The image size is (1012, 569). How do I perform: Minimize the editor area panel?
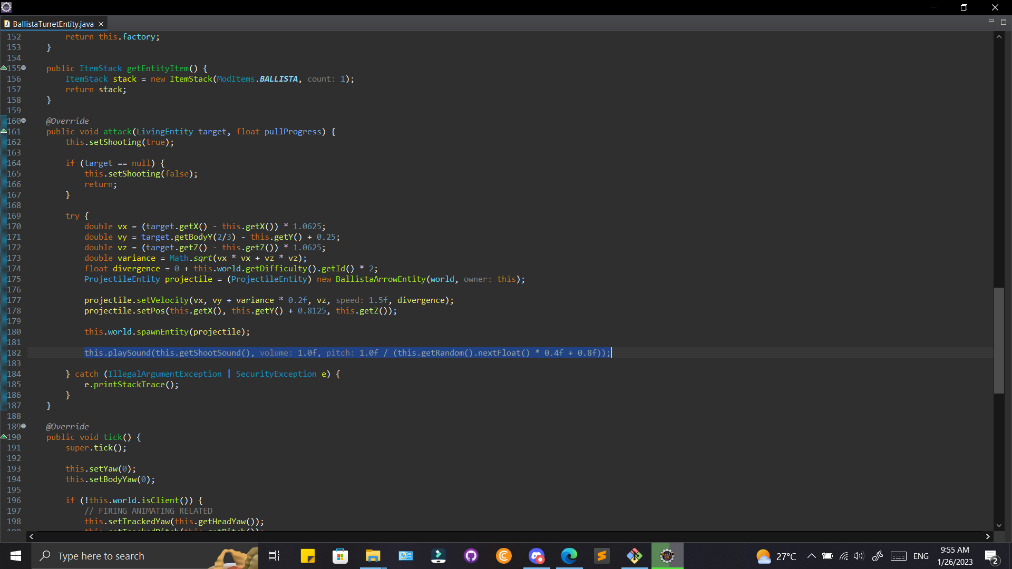pyautogui.click(x=991, y=22)
